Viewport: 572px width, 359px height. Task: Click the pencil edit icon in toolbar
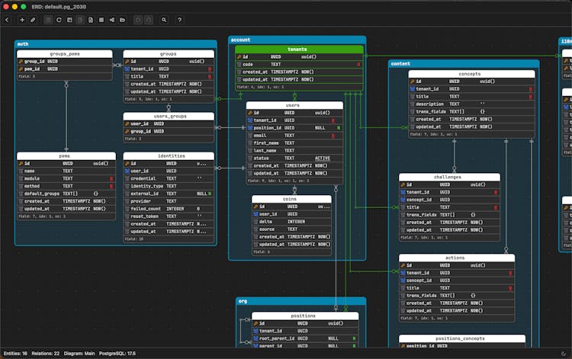(33, 20)
